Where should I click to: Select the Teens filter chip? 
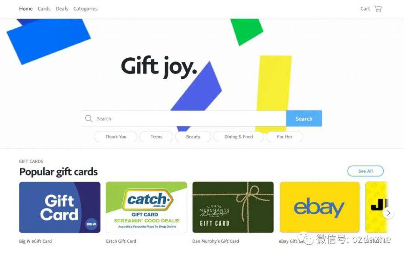click(x=156, y=137)
